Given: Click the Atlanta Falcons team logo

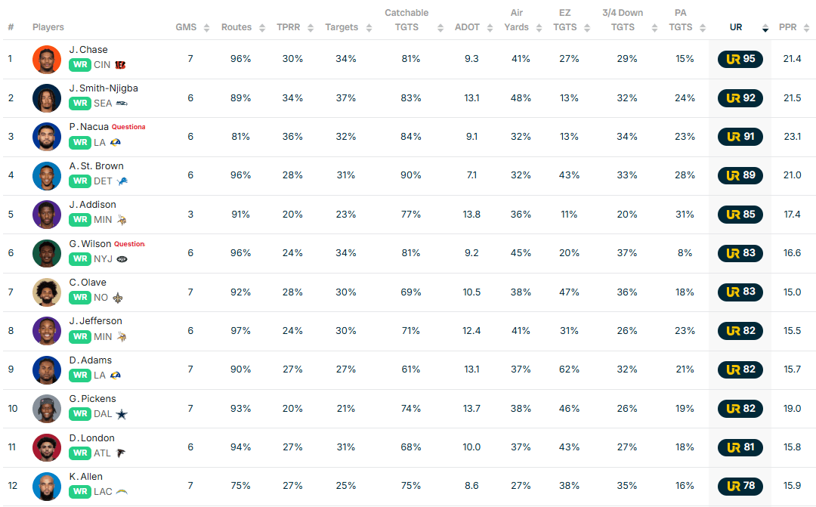Looking at the screenshot, I should click(x=121, y=453).
